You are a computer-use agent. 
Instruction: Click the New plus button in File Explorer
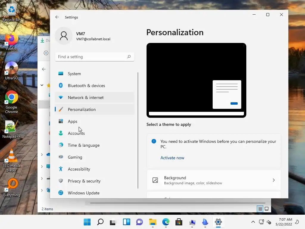point(46,53)
